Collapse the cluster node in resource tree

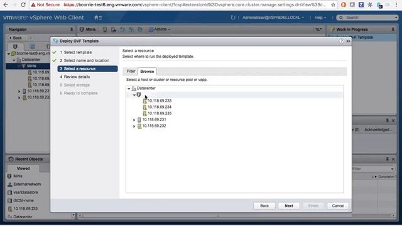click(134, 95)
